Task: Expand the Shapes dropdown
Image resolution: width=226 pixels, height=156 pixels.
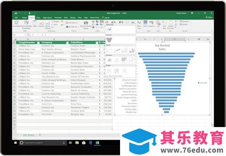Action: tap(60, 22)
